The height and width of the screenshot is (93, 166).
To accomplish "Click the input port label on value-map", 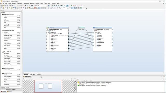I will tap(80, 29).
